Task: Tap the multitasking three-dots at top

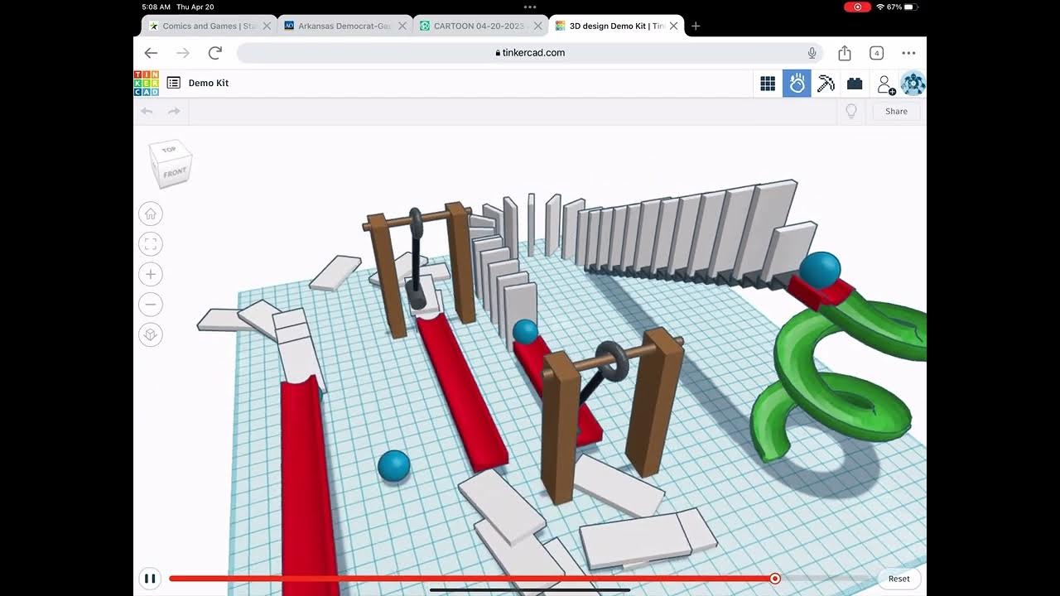Action: (x=530, y=7)
